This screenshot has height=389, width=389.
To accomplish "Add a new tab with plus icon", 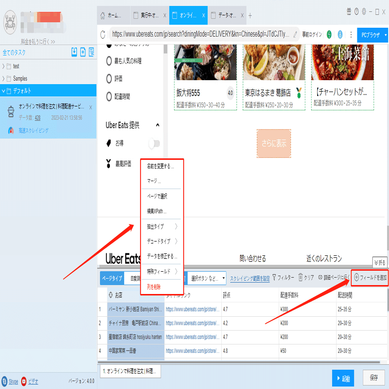I will tap(250, 16).
